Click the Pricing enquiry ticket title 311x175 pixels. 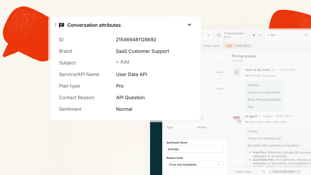tap(244, 56)
